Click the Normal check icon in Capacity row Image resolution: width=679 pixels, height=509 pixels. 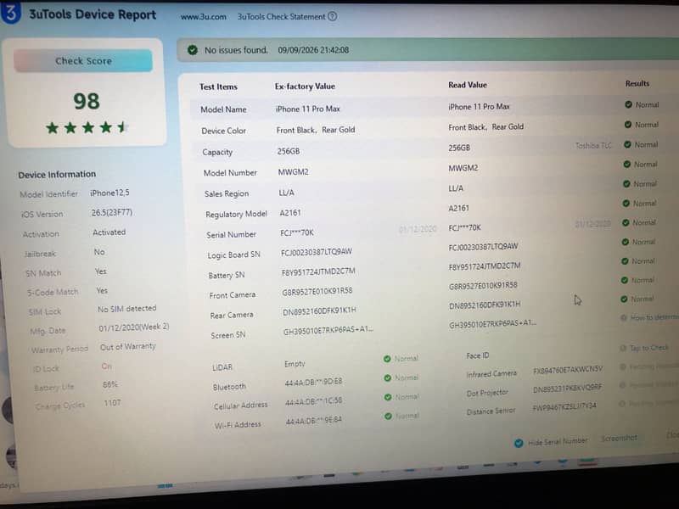627,144
